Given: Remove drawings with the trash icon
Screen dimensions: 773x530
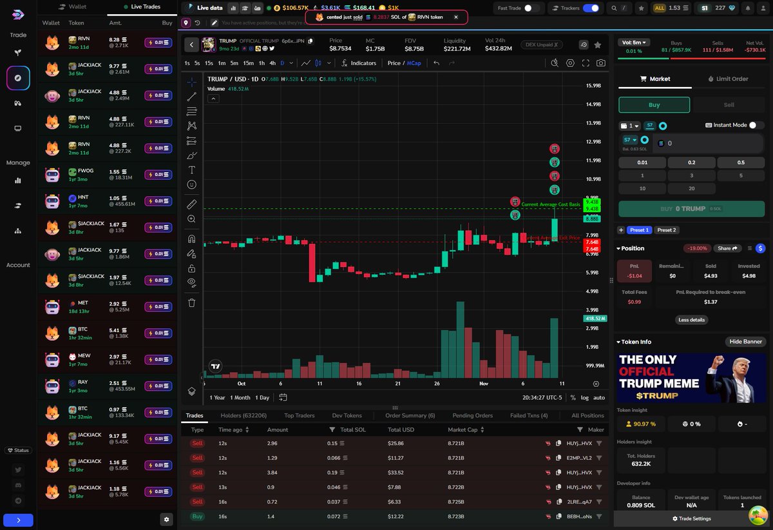Looking at the screenshot, I should pos(191,302).
